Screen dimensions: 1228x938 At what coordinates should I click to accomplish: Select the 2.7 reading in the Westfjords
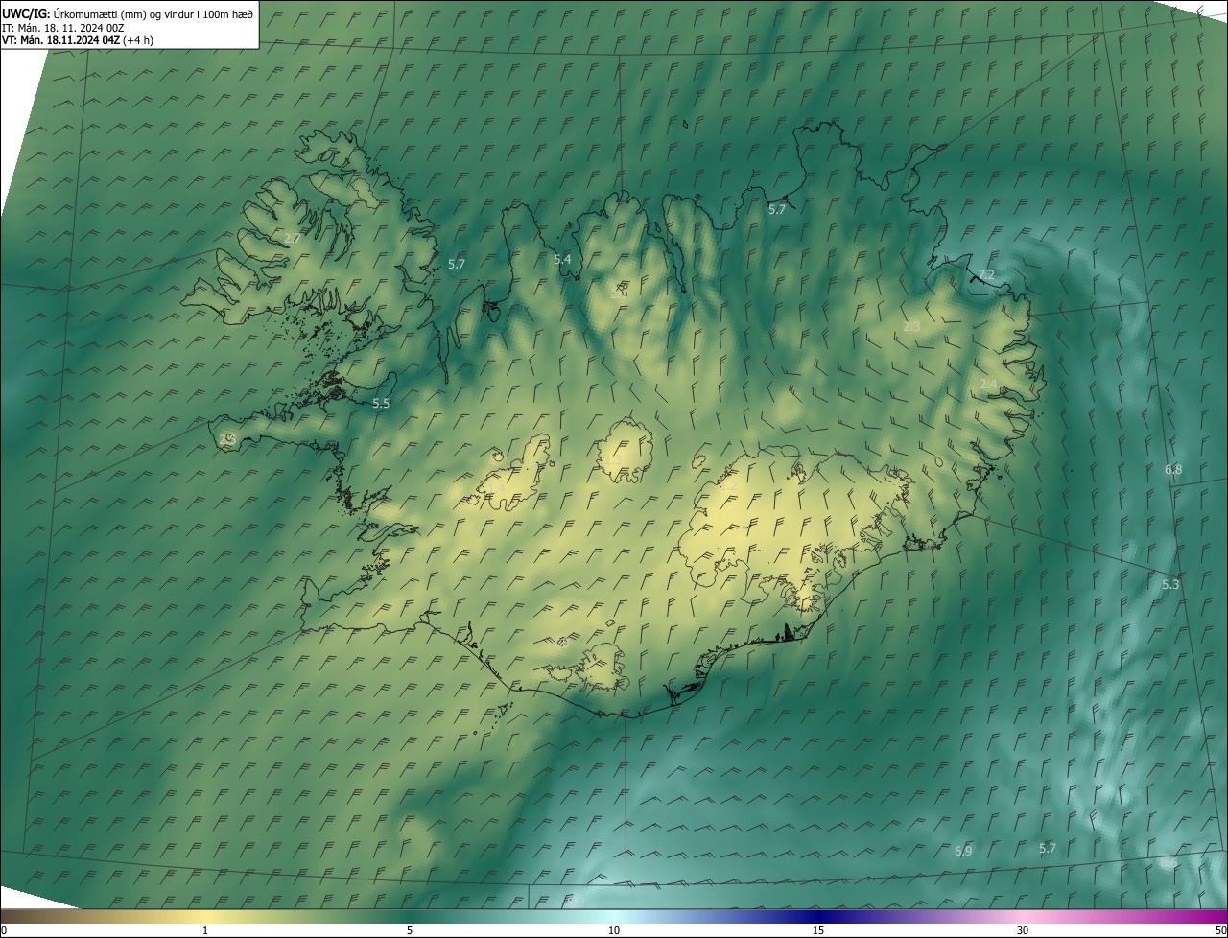tap(293, 237)
